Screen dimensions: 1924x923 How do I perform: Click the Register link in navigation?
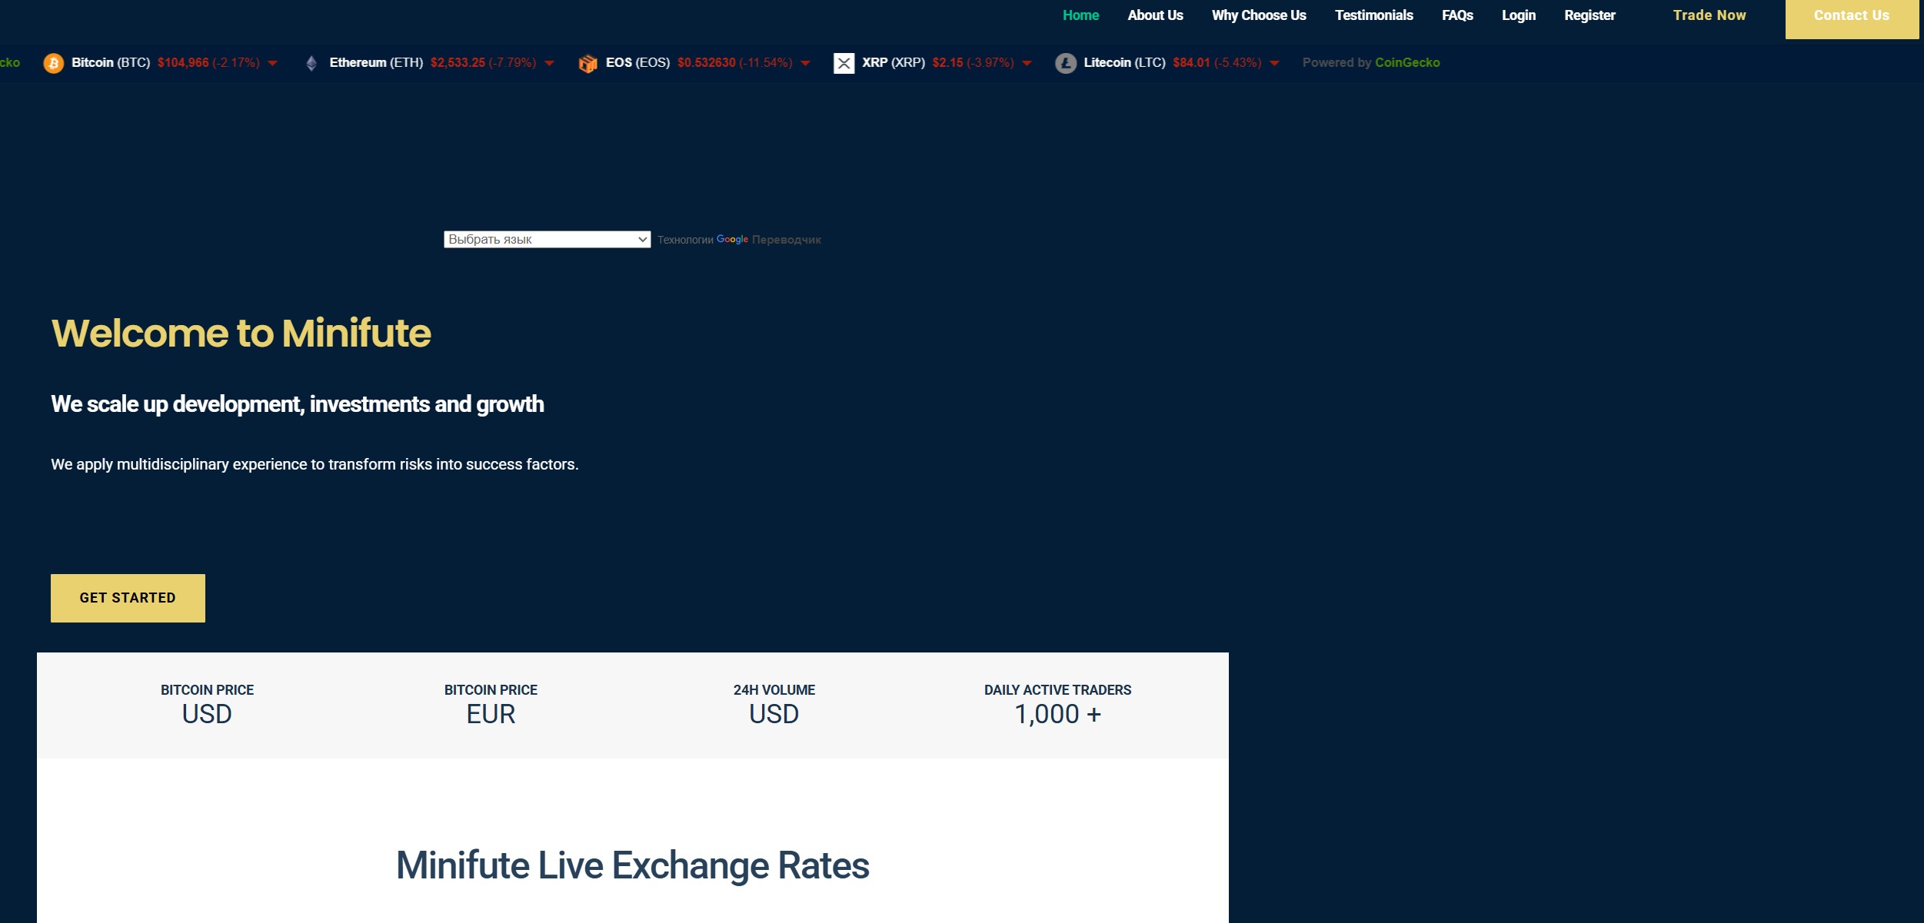coord(1589,15)
